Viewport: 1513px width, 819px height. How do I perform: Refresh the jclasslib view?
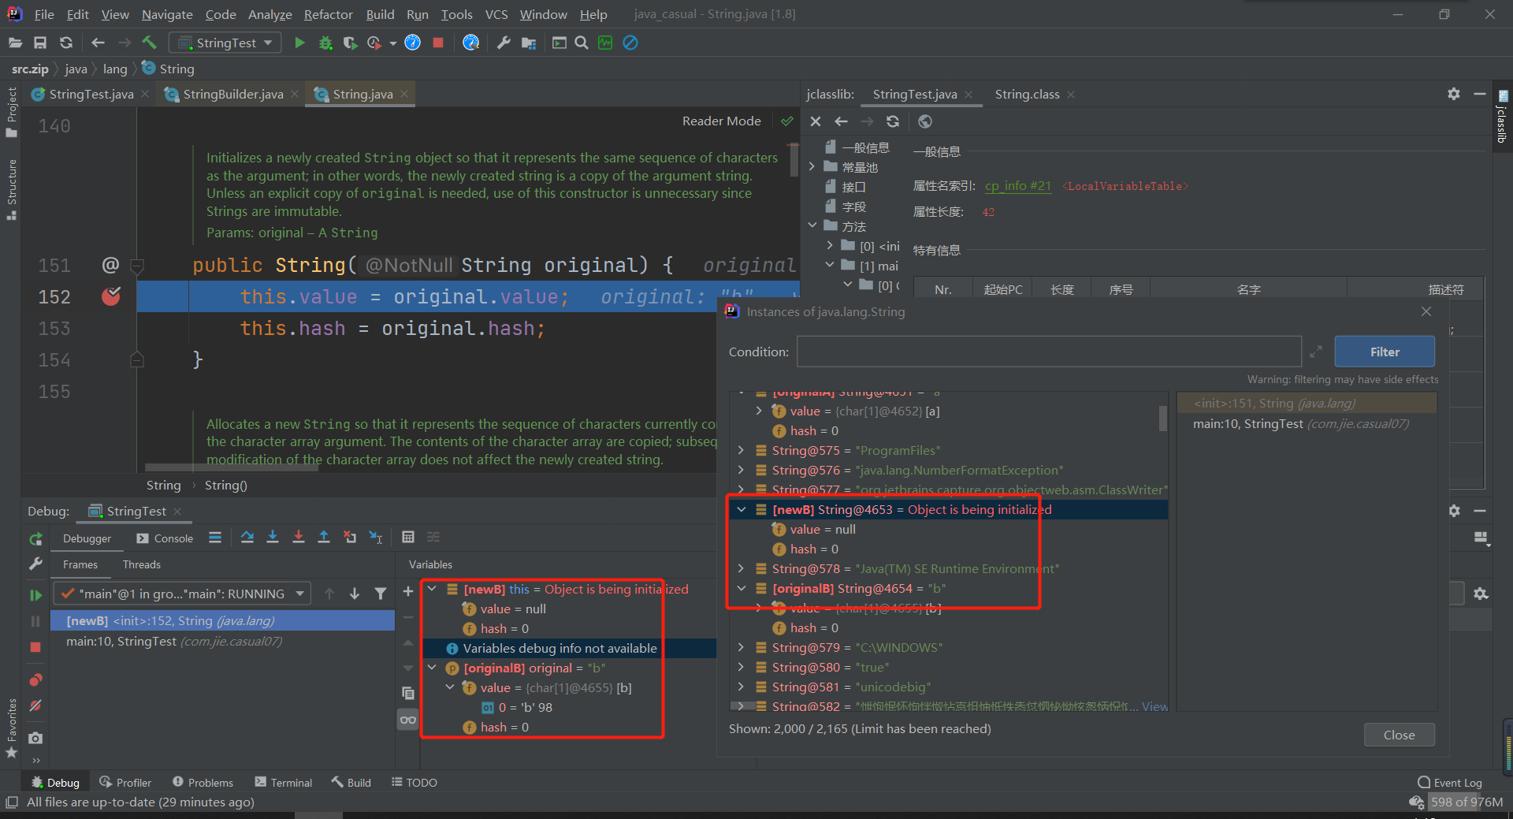click(x=893, y=121)
